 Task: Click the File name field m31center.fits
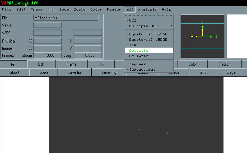[x=66, y=18]
